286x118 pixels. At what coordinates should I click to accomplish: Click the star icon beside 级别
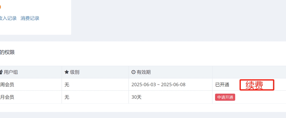click(x=67, y=72)
